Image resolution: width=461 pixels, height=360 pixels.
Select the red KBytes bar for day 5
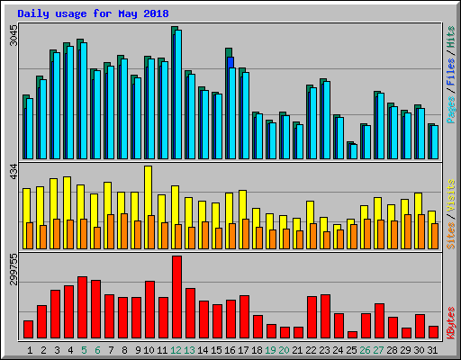(x=82, y=308)
